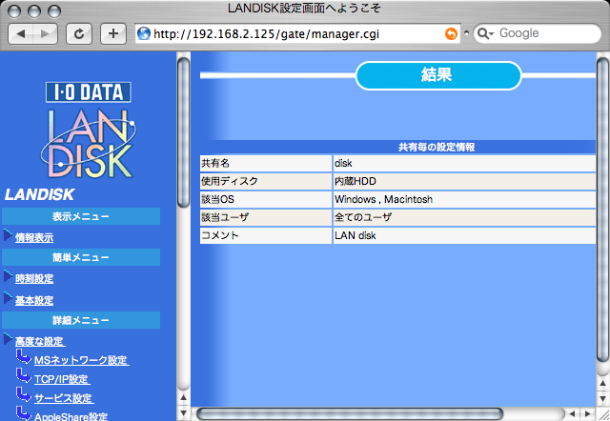Image resolution: width=610 pixels, height=421 pixels.
Task: Add a bookmark with the plus button
Action: coord(113,34)
